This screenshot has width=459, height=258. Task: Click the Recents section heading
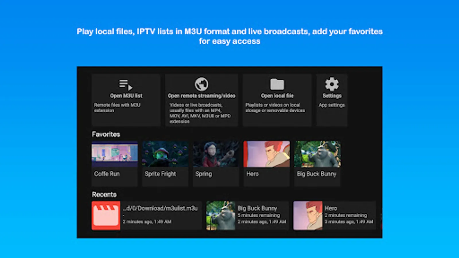point(104,195)
